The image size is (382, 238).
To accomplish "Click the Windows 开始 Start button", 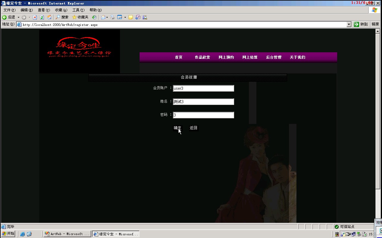I will coord(8,234).
